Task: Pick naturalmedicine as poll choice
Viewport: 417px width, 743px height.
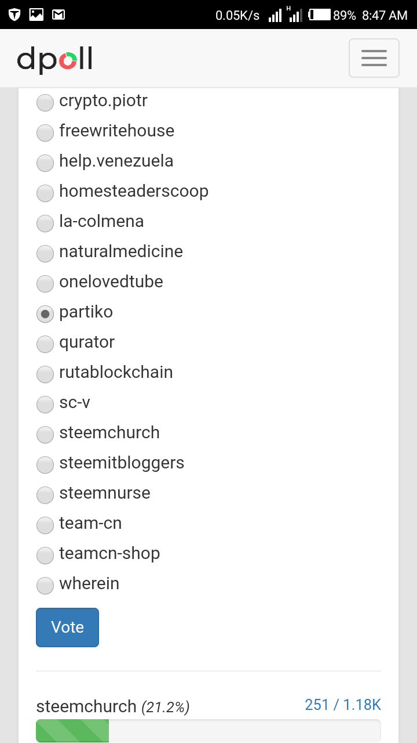Action: 45,254
